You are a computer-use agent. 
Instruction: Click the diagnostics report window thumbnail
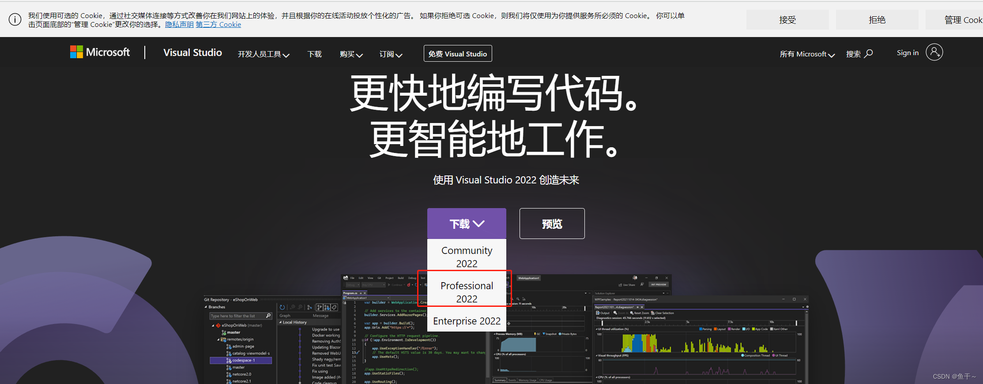(701, 339)
